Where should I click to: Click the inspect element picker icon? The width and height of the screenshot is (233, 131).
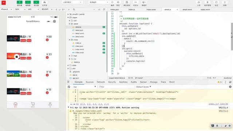coord(68,82)
